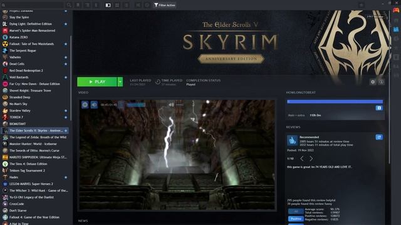401x225 pixels.
Task: Select Far Cry: New Dawn - Deluxe Edition
Action: (35, 84)
